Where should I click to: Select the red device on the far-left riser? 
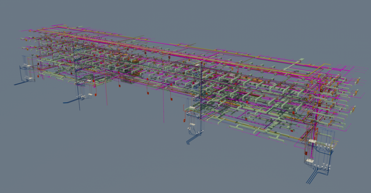(x=38, y=76)
